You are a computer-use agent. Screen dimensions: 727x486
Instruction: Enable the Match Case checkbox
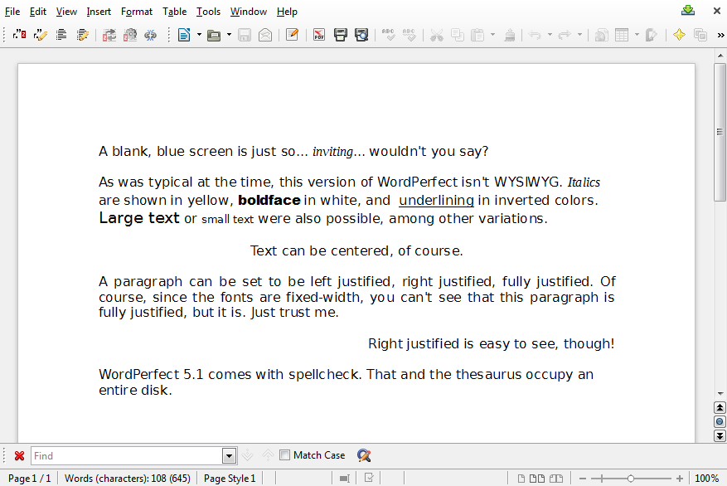(284, 455)
